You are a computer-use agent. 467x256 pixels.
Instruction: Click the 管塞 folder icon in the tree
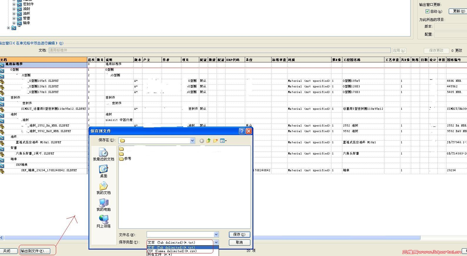(x=19, y=18)
